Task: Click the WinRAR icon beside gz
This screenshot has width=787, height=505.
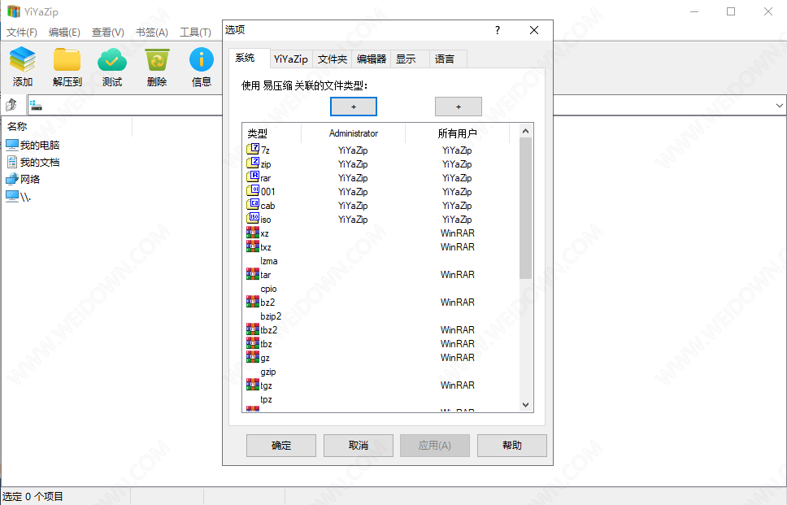Action: pos(253,357)
